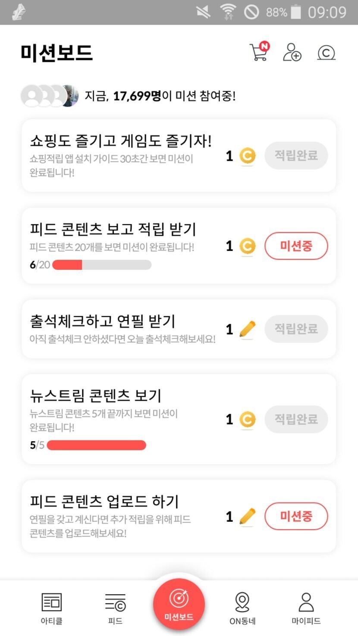Tap the pencil reward icon for 출석체크

[x=247, y=330]
